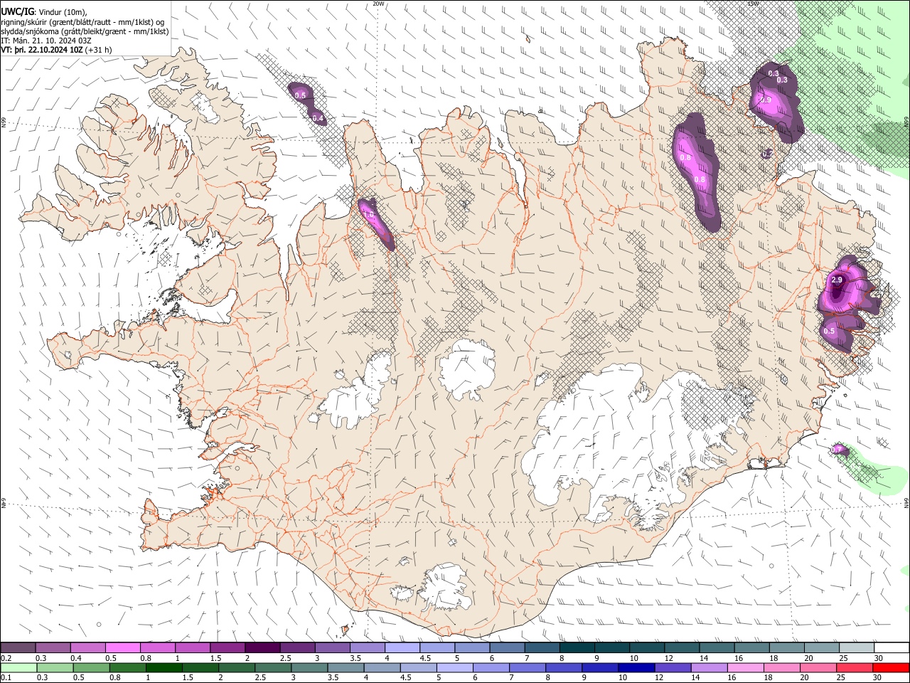Click the '0.2' label on snow legend
910x683 pixels.
[7, 658]
